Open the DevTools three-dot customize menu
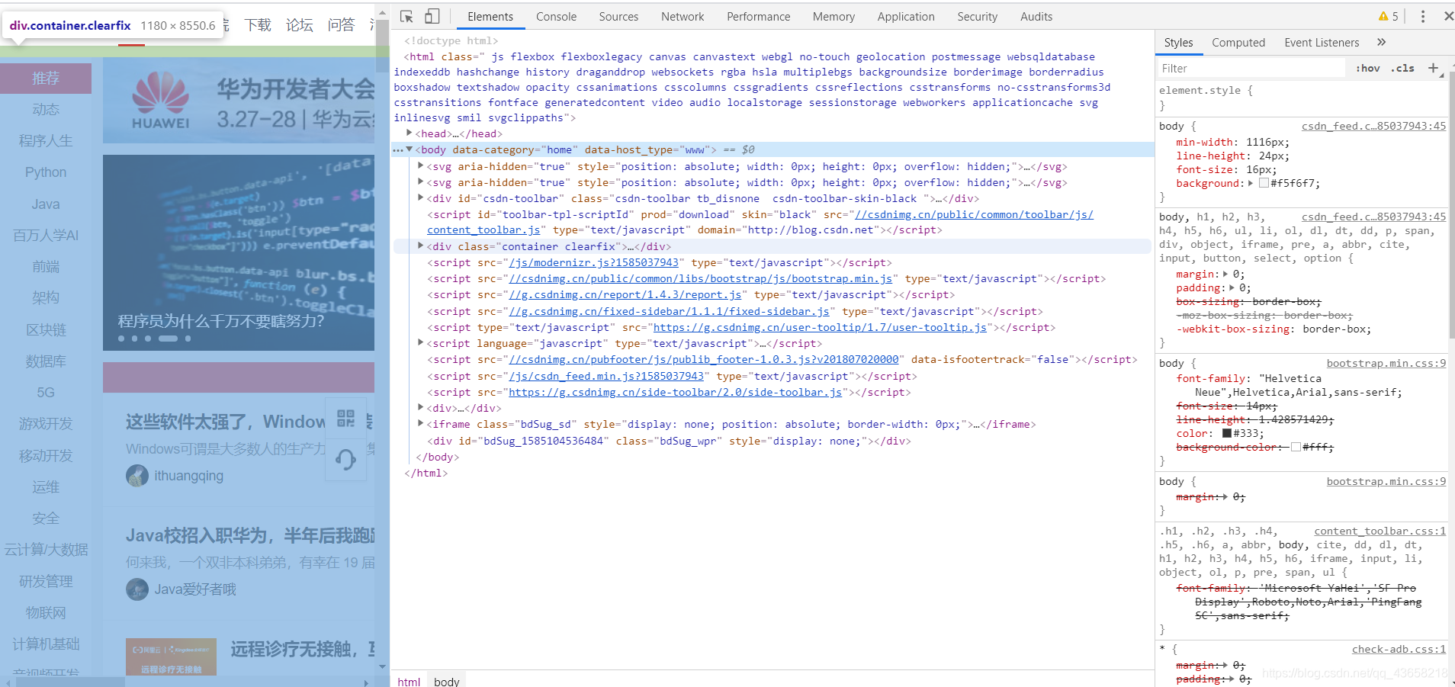This screenshot has width=1455, height=687. (1422, 16)
